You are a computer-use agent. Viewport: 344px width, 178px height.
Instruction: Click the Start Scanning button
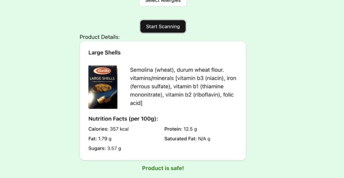[x=163, y=26]
